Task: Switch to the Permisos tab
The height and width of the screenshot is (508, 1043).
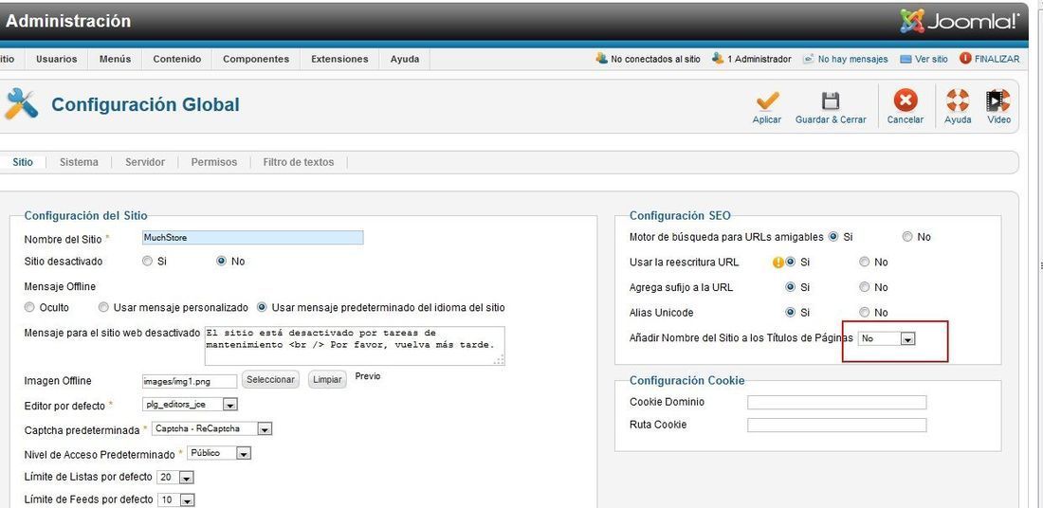Action: (x=213, y=162)
